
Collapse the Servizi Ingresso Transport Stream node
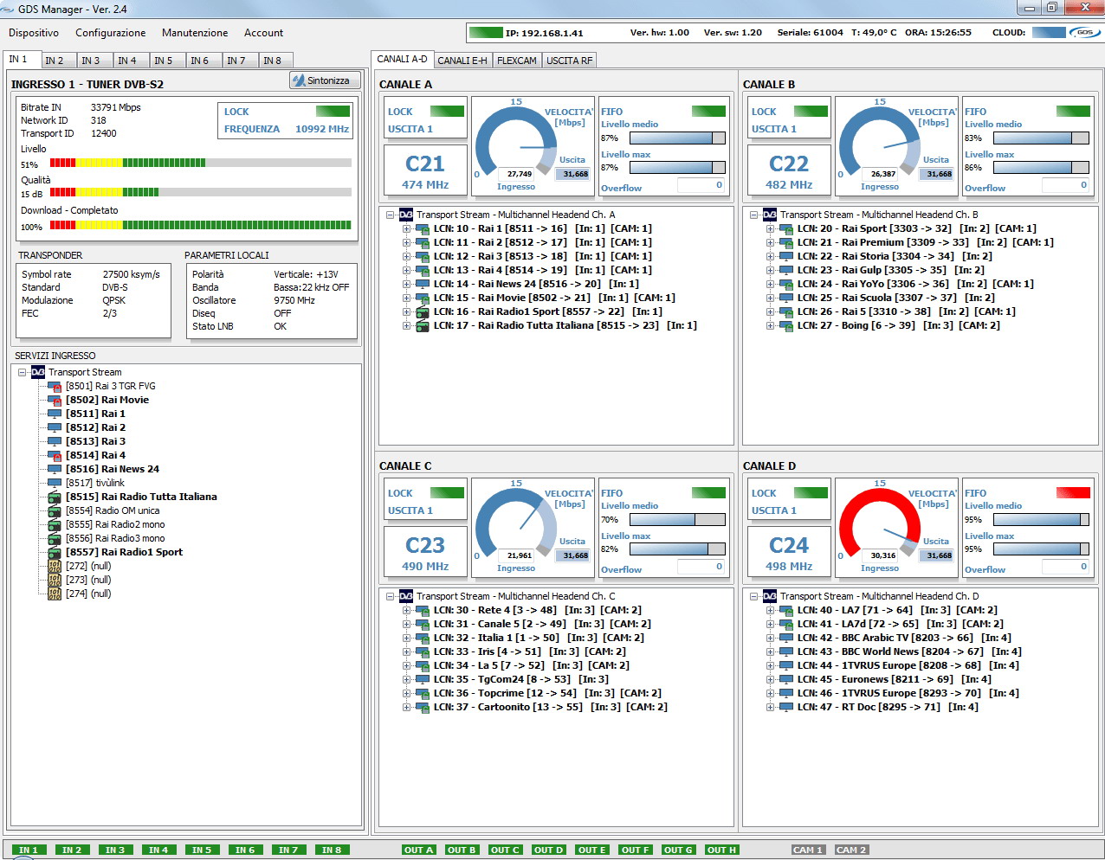point(23,372)
